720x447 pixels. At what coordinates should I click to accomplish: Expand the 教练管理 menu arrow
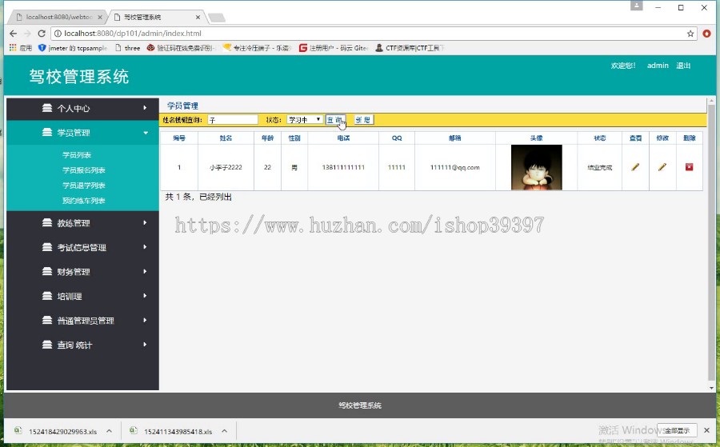[x=145, y=222]
